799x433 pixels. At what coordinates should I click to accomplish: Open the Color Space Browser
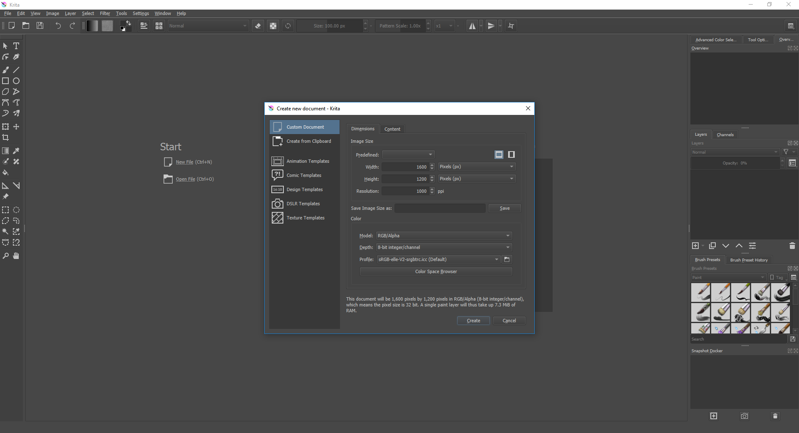coord(436,271)
